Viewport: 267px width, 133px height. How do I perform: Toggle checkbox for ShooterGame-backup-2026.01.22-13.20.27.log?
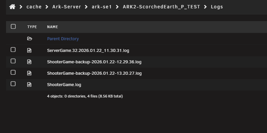pyautogui.click(x=13, y=72)
